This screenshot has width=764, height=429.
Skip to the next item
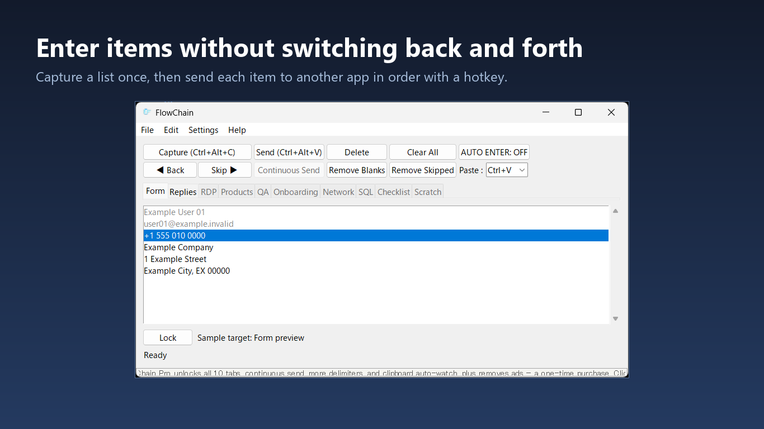224,170
